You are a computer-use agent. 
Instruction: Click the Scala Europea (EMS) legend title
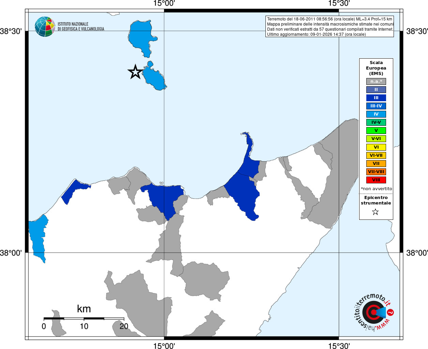point(376,68)
